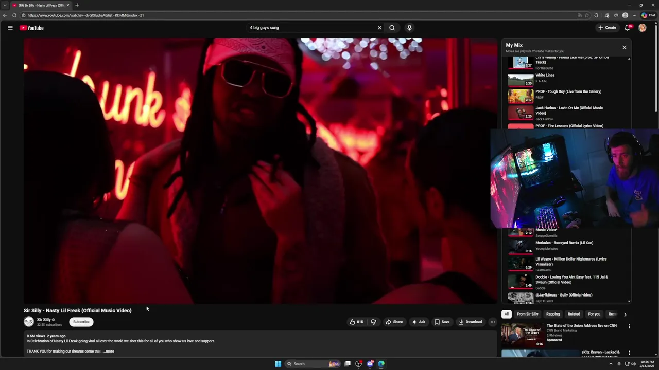Start voice search with the microphone
Viewport: 659px width, 370px height.
point(409,28)
